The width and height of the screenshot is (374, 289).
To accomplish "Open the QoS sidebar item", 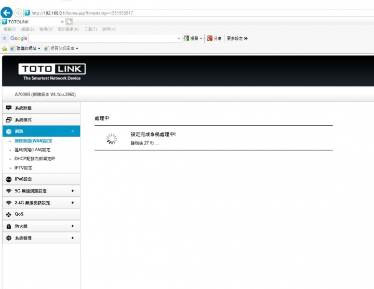I will tap(41, 214).
